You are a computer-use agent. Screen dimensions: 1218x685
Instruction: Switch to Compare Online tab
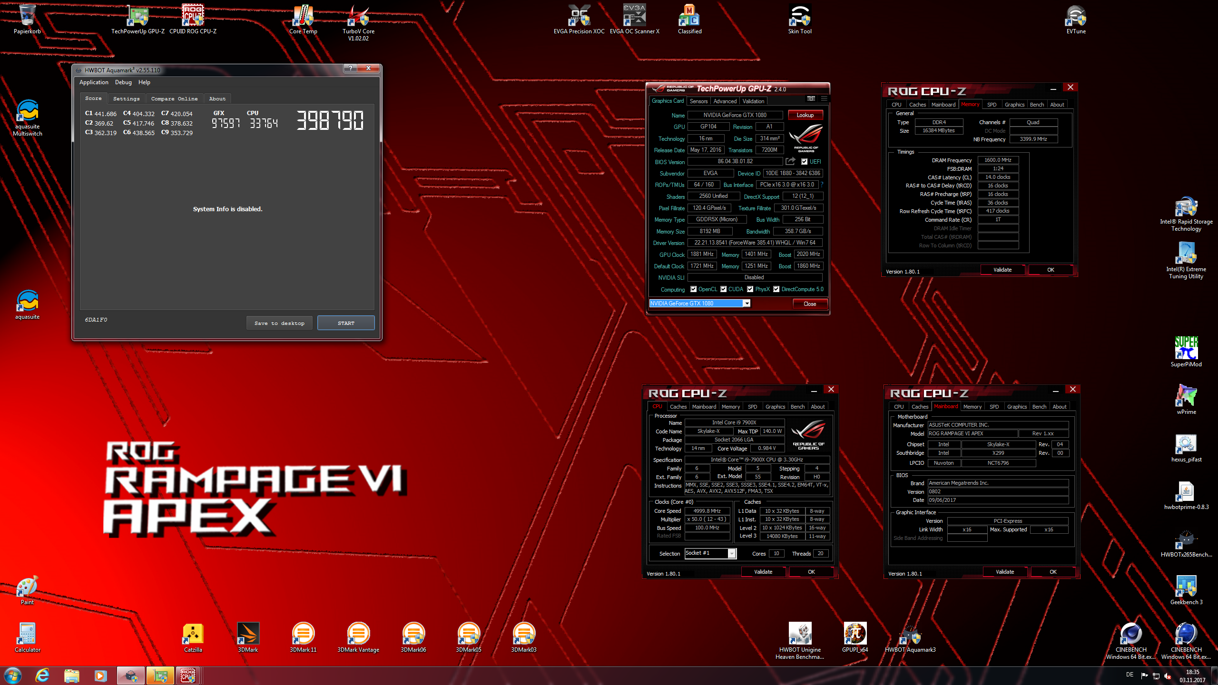(174, 98)
